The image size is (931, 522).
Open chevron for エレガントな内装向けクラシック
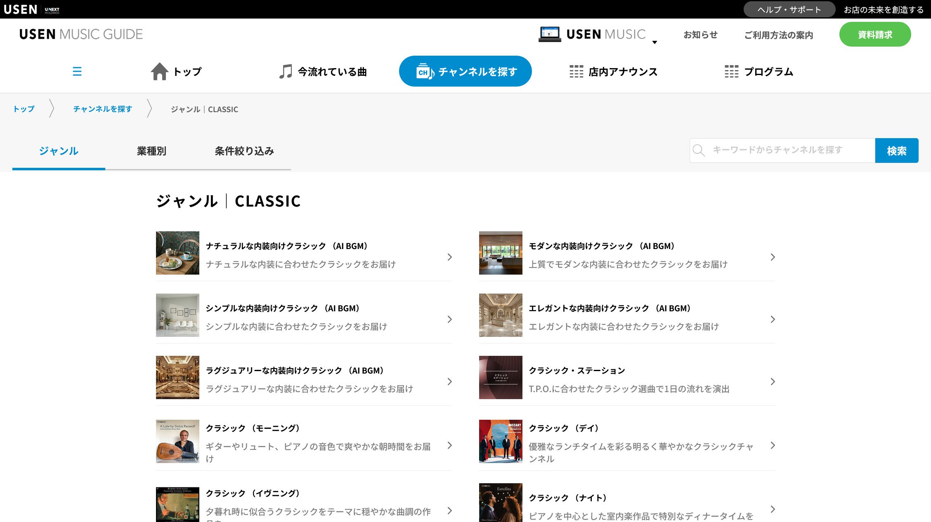(x=773, y=319)
